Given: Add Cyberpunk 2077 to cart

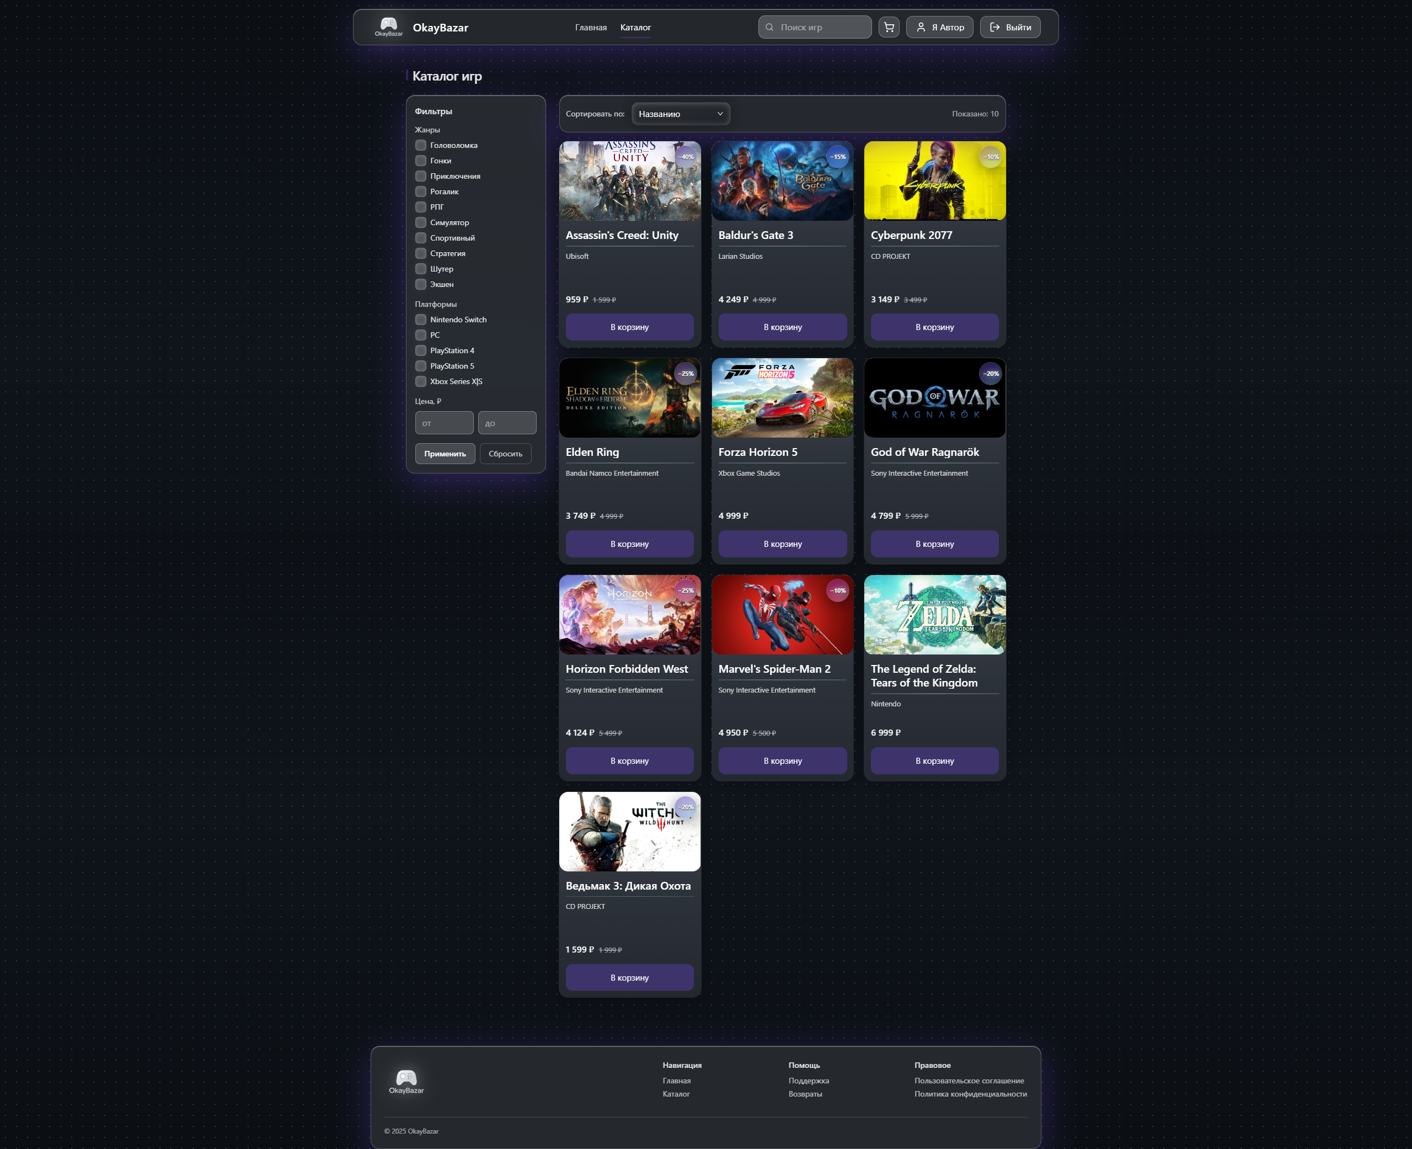Looking at the screenshot, I should tap(934, 327).
